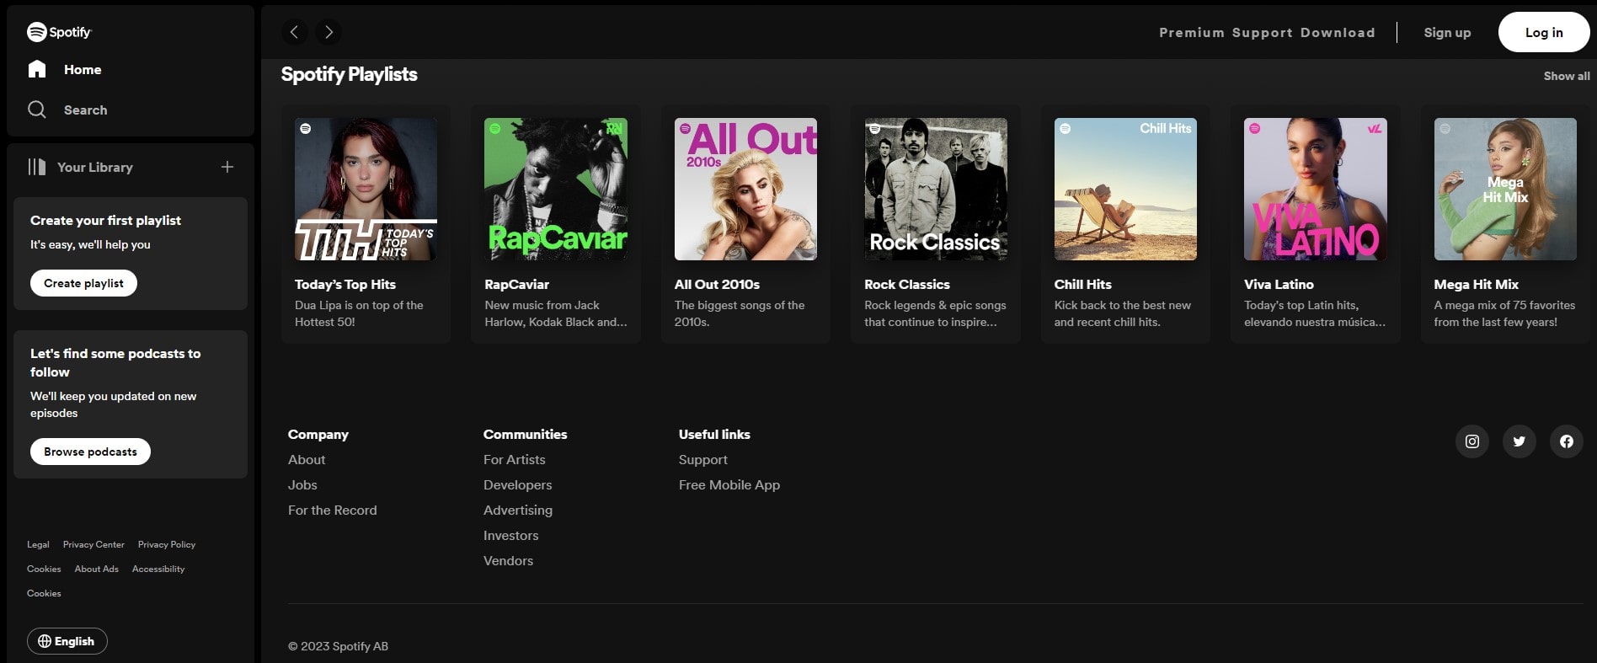Select the Search label in sidebar
Viewport: 1597px width, 663px height.
[86, 110]
